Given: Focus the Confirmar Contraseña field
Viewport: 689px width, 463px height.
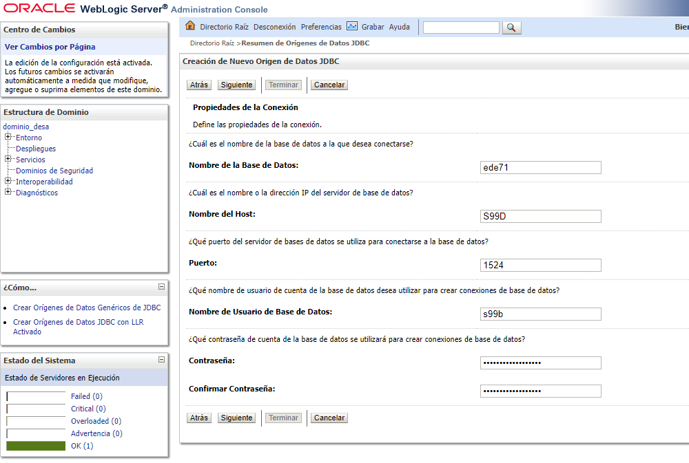Looking at the screenshot, I should (x=540, y=391).
